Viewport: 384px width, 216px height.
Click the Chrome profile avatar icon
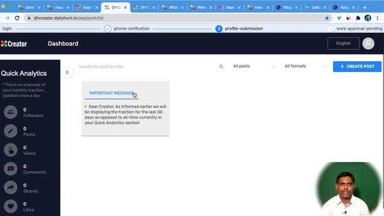click(x=368, y=18)
